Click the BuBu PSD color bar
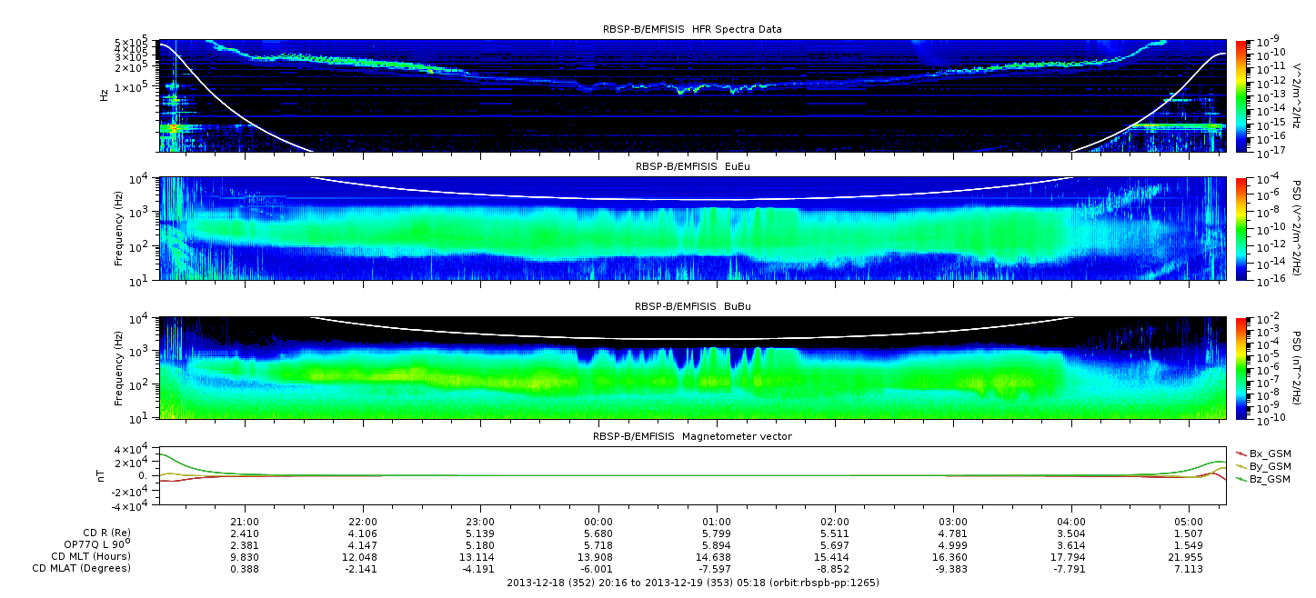This screenshot has height=598, width=1316. [1241, 368]
